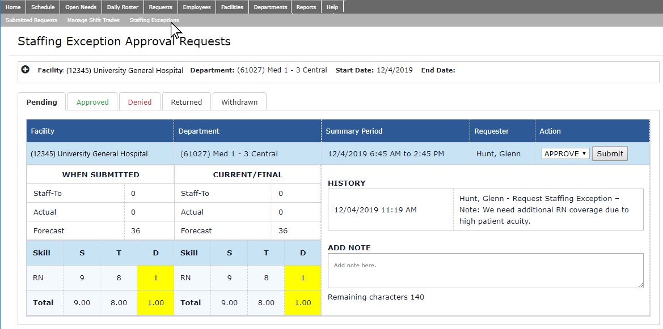Open the Employees menu
The width and height of the screenshot is (663, 329).
tap(196, 7)
